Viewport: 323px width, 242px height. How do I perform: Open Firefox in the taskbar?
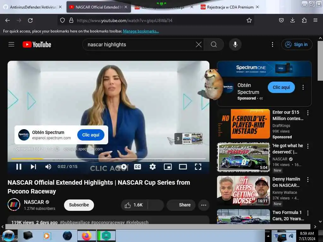click(x=87, y=236)
